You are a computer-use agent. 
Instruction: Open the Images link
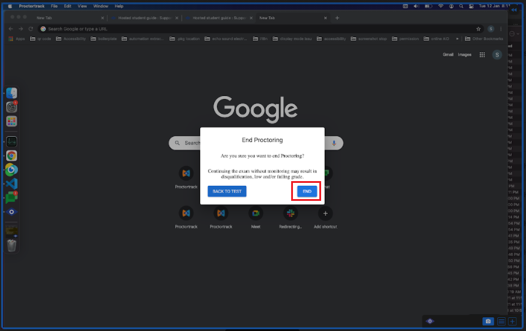(x=465, y=55)
